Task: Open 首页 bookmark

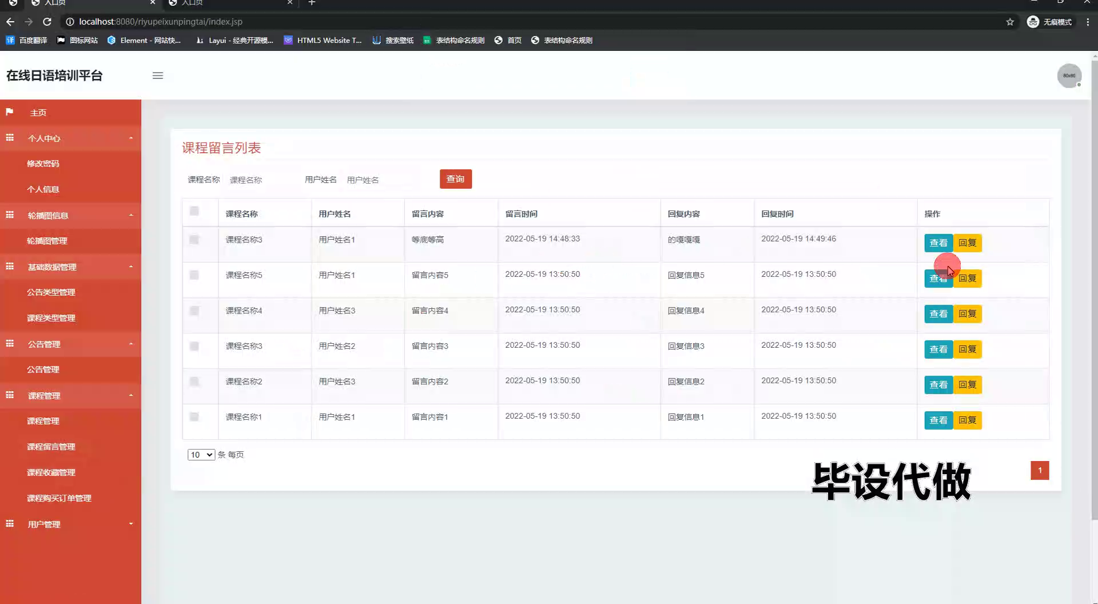Action: (508, 40)
